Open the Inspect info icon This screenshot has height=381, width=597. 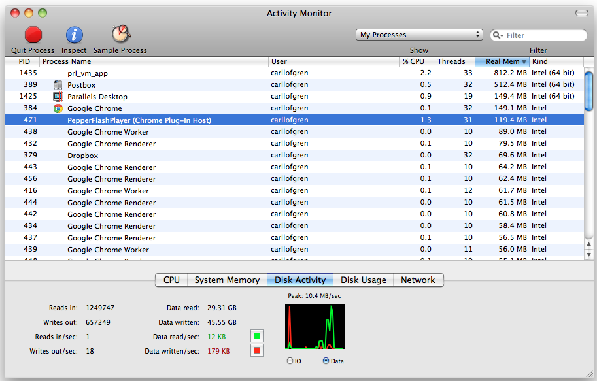(x=75, y=35)
